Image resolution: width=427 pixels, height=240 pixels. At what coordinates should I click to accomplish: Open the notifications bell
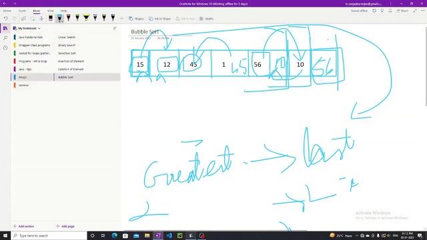coord(390,11)
